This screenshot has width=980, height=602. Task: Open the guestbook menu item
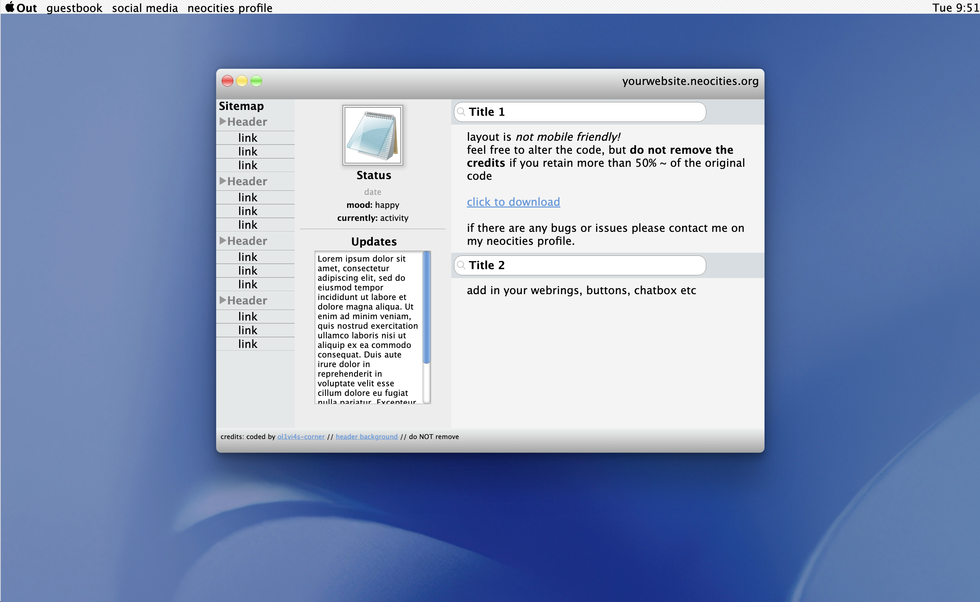74,8
